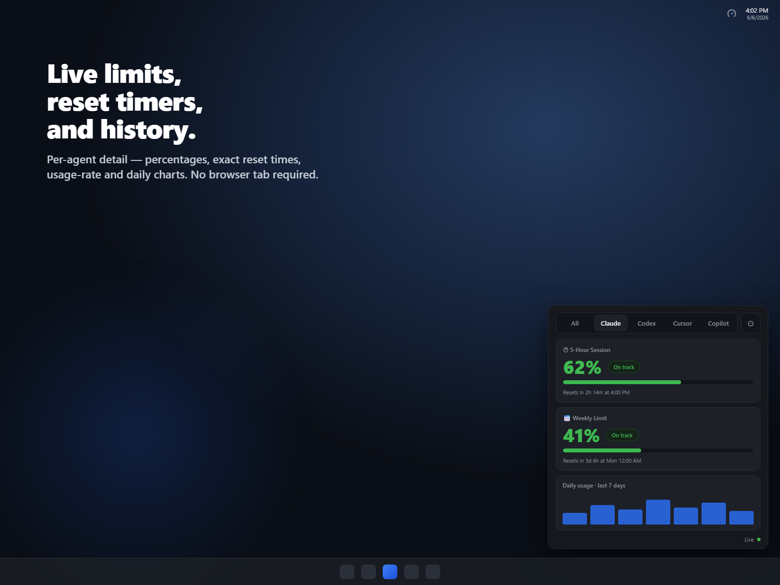Select the Claude tab
The image size is (780, 585).
[x=610, y=323]
